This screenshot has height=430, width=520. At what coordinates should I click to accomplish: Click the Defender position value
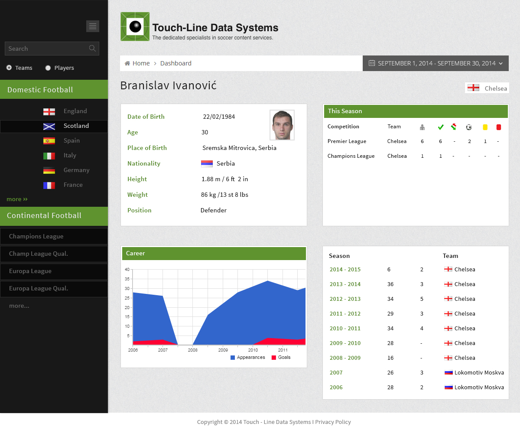tap(214, 210)
